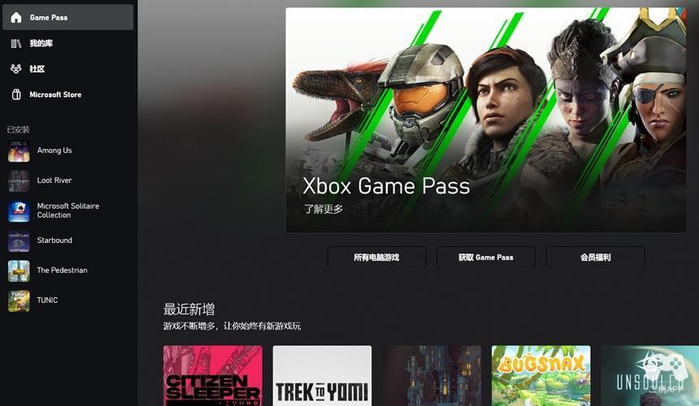
Task: Click the 获取 Game Pass button
Action: click(486, 257)
